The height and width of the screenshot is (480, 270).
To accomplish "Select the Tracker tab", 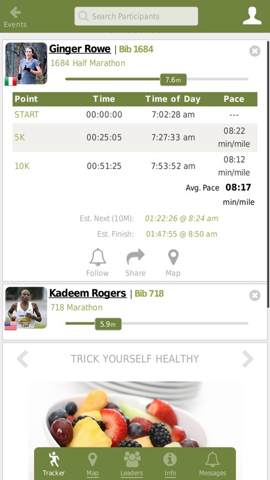I will (54, 464).
